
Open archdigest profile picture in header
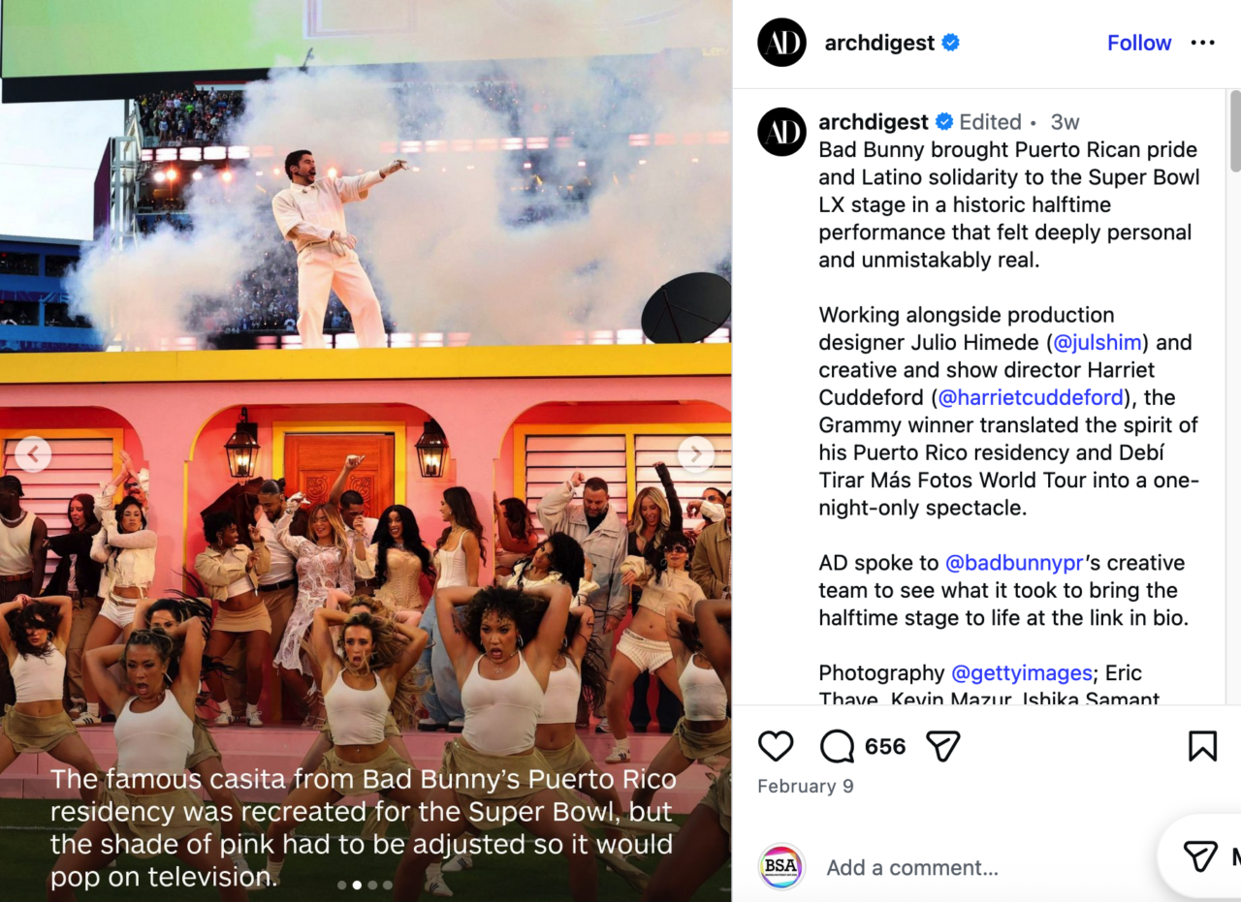coord(781,43)
